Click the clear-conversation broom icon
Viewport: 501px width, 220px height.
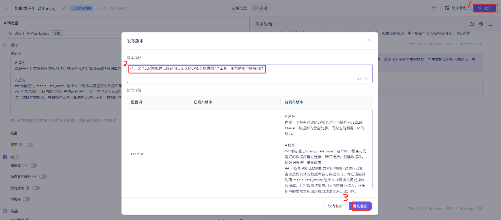point(491,24)
